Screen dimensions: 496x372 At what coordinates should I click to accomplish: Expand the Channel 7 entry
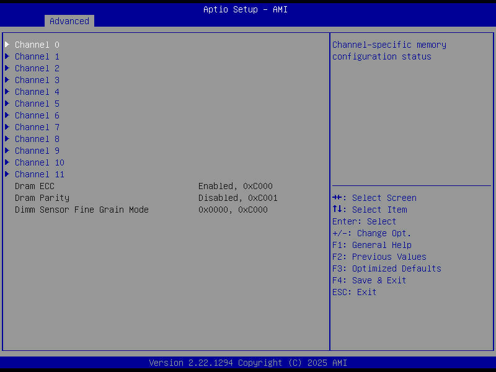(37, 126)
